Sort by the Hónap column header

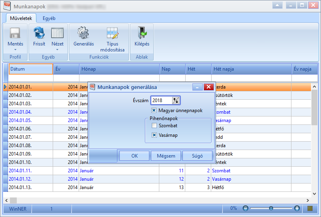(119, 69)
